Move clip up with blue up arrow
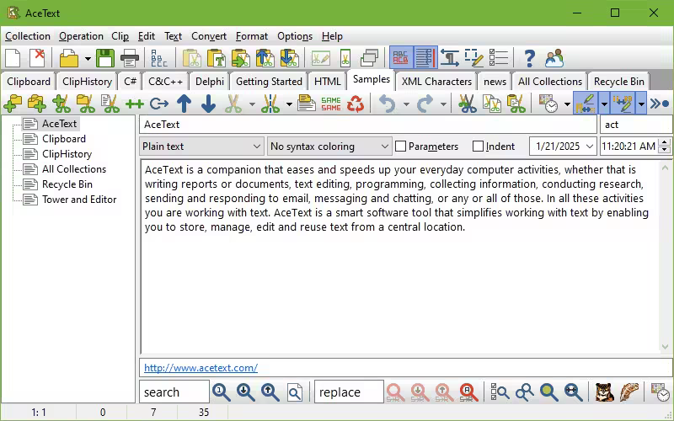The width and height of the screenshot is (674, 421). 184,104
